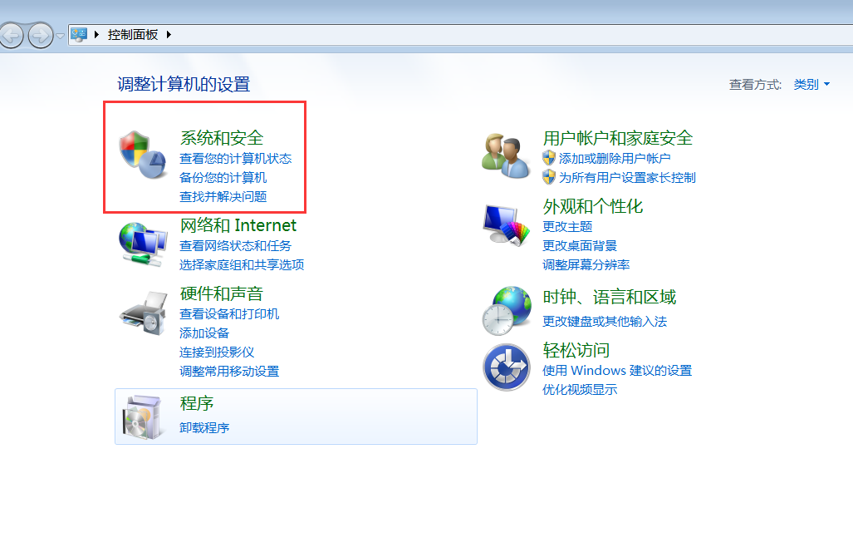The height and width of the screenshot is (557, 853).
Task: Click the 调整屏幕分辨率 link
Action: [586, 264]
